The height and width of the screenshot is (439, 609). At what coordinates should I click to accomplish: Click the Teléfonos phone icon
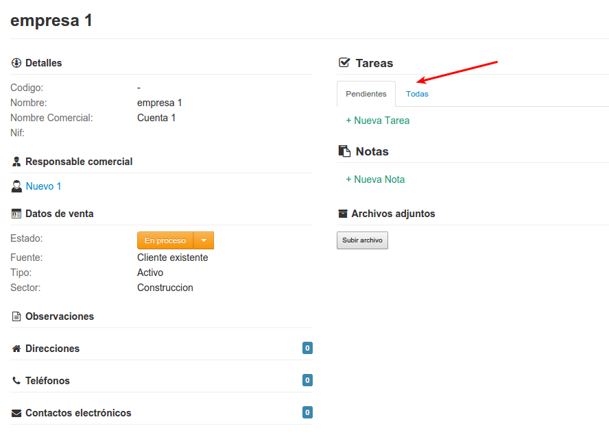[16, 380]
